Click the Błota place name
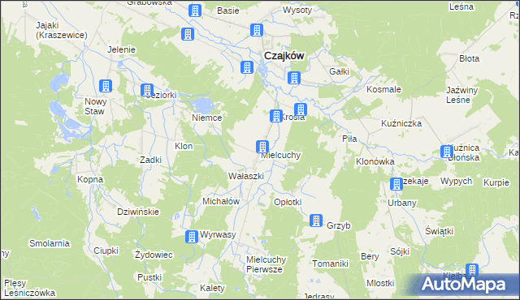The height and width of the screenshot is (300, 520). pyautogui.click(x=470, y=58)
